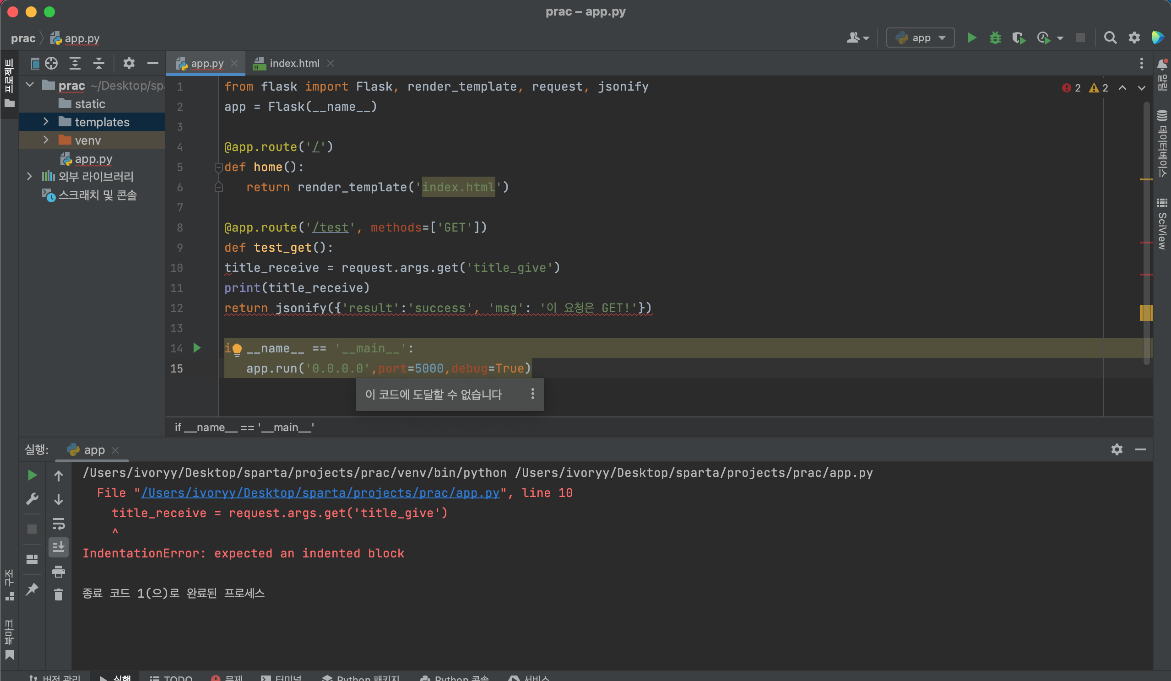Open the user account dropdown in toolbar

858,38
